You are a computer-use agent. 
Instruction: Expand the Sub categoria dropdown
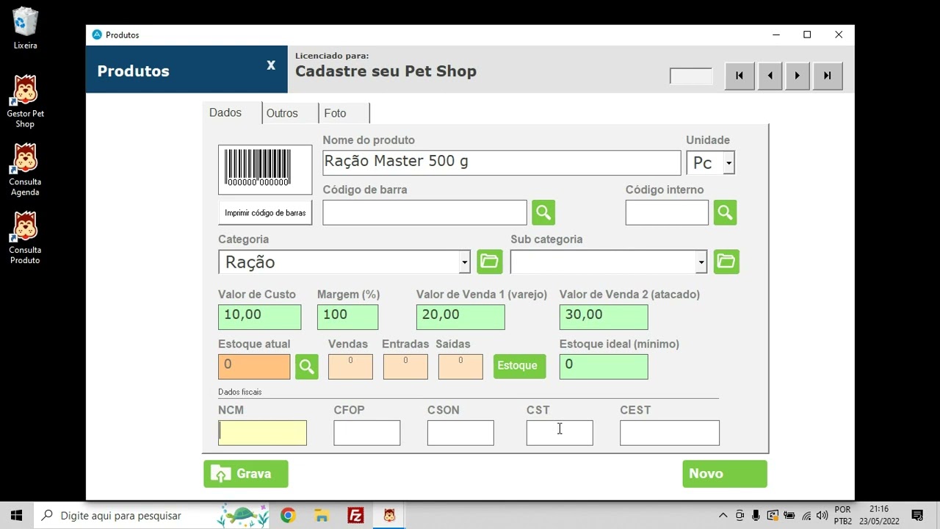[701, 262]
